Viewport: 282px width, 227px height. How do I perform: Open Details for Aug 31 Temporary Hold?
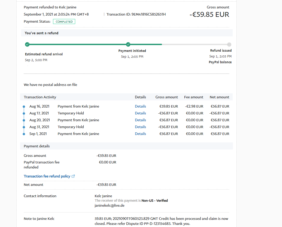(140, 127)
